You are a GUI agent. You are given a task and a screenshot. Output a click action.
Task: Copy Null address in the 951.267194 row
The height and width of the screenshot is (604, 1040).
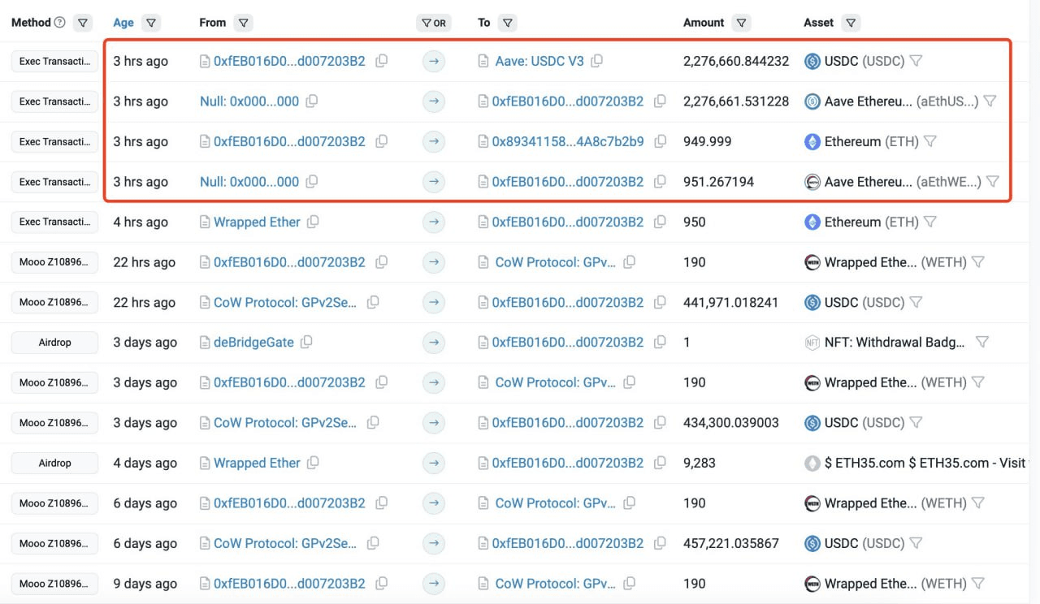click(312, 182)
